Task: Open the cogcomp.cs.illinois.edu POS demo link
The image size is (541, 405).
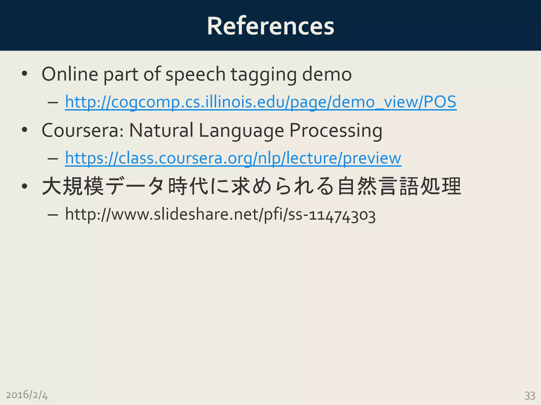Action: [x=261, y=102]
